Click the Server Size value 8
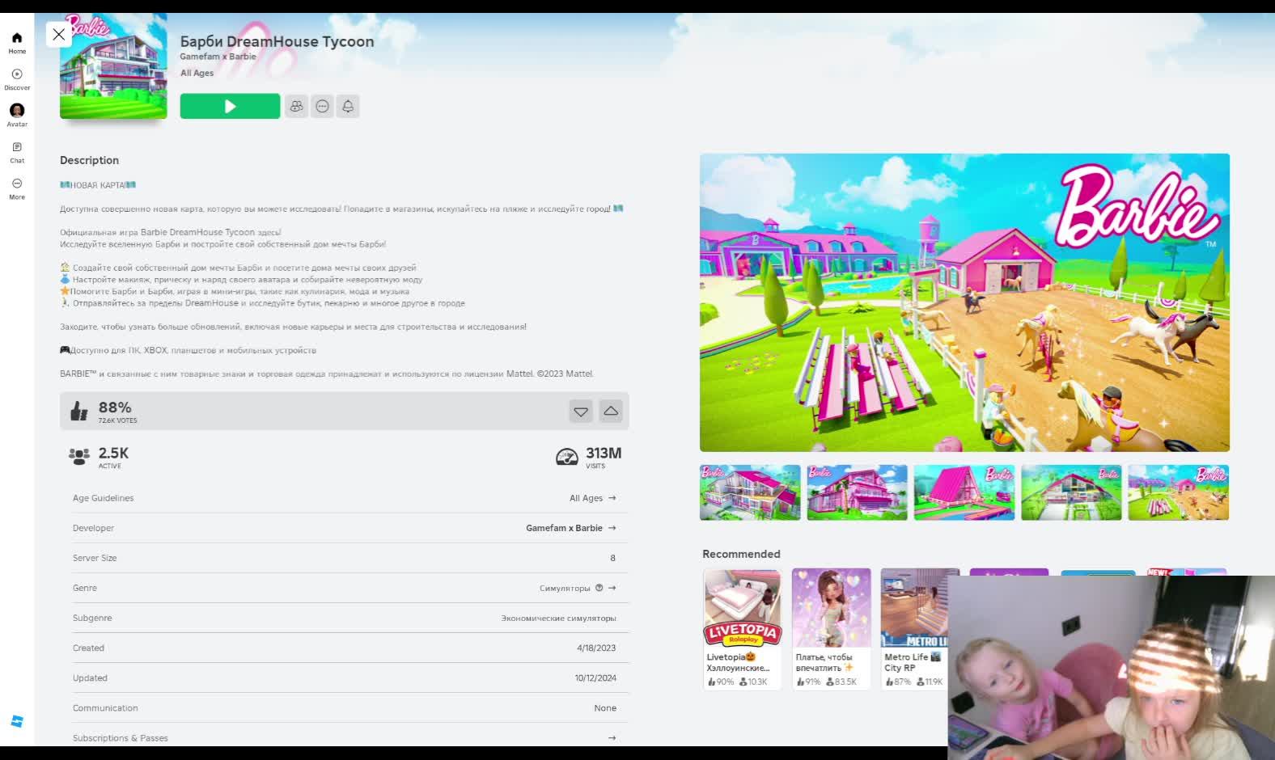The width and height of the screenshot is (1275, 760). 612,558
